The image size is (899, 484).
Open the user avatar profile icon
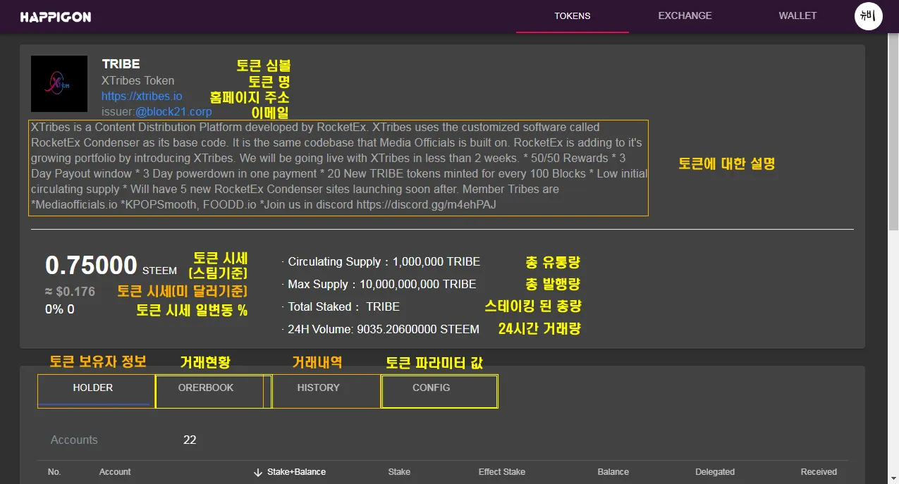pyautogui.click(x=868, y=16)
